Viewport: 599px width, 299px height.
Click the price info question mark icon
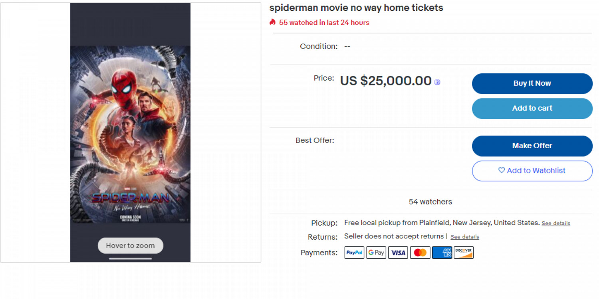pyautogui.click(x=437, y=82)
